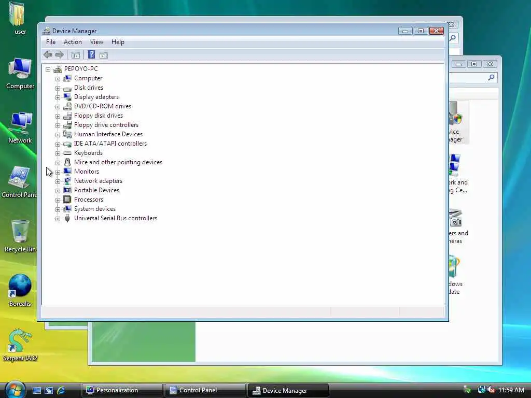This screenshot has height=398, width=531.
Task: Select the IDE ATA/ATAPI controllers icon
Action: click(x=67, y=144)
